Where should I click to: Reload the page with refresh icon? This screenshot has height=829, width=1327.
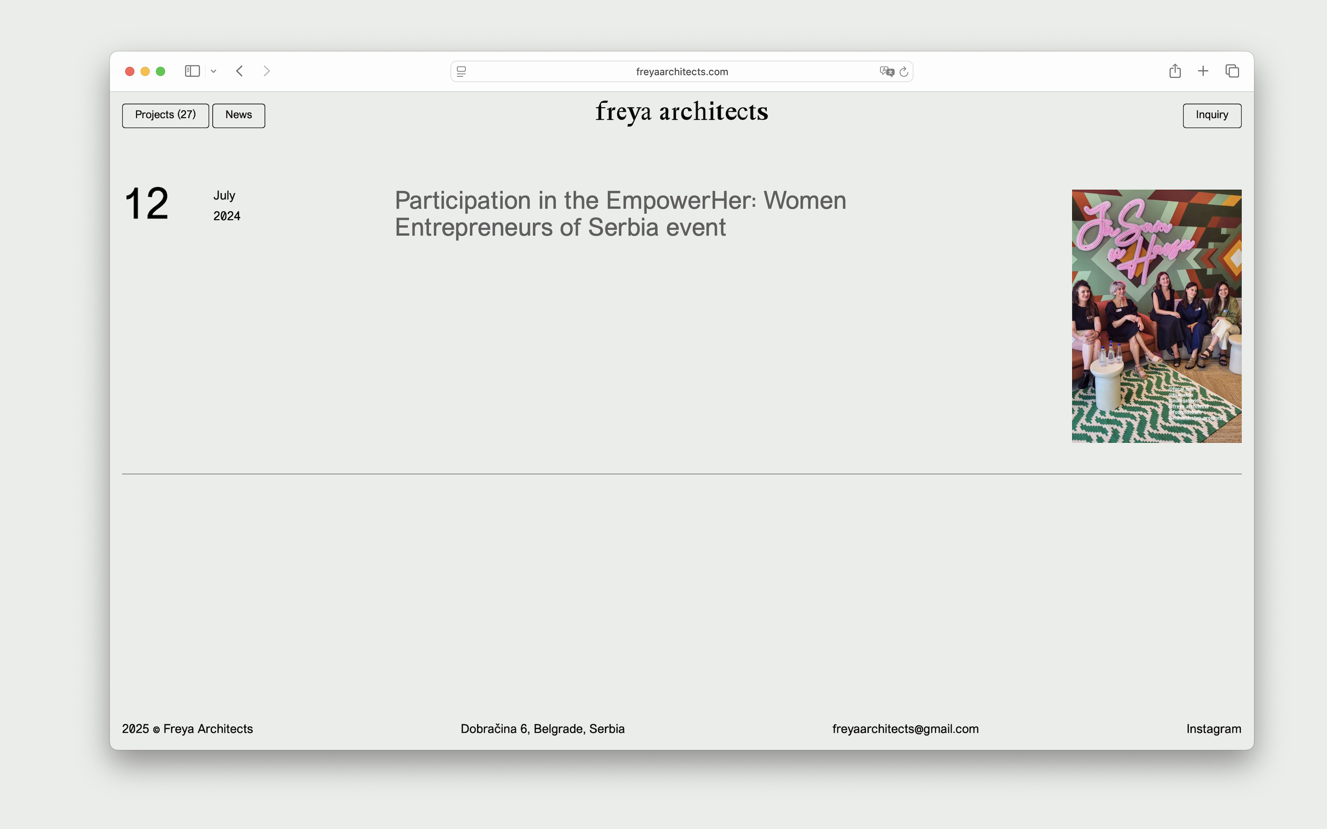click(x=904, y=72)
